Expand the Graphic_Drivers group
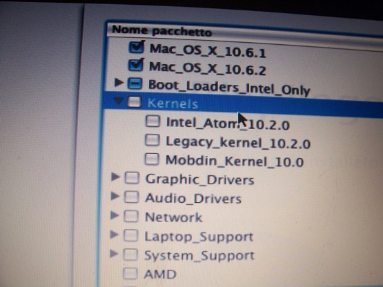383x287 pixels. pos(115,177)
